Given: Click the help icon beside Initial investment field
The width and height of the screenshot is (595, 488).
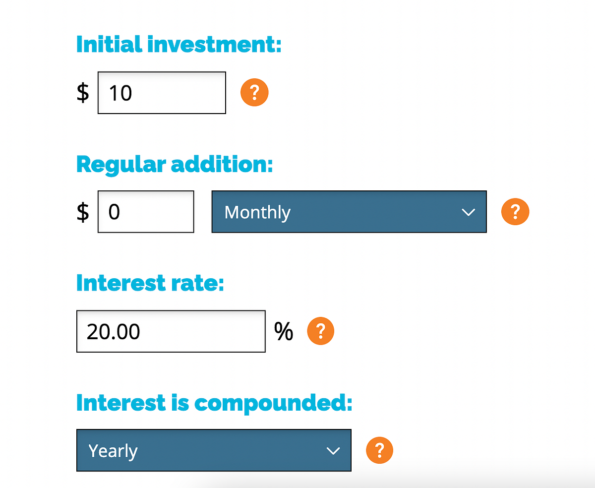Looking at the screenshot, I should click(254, 92).
